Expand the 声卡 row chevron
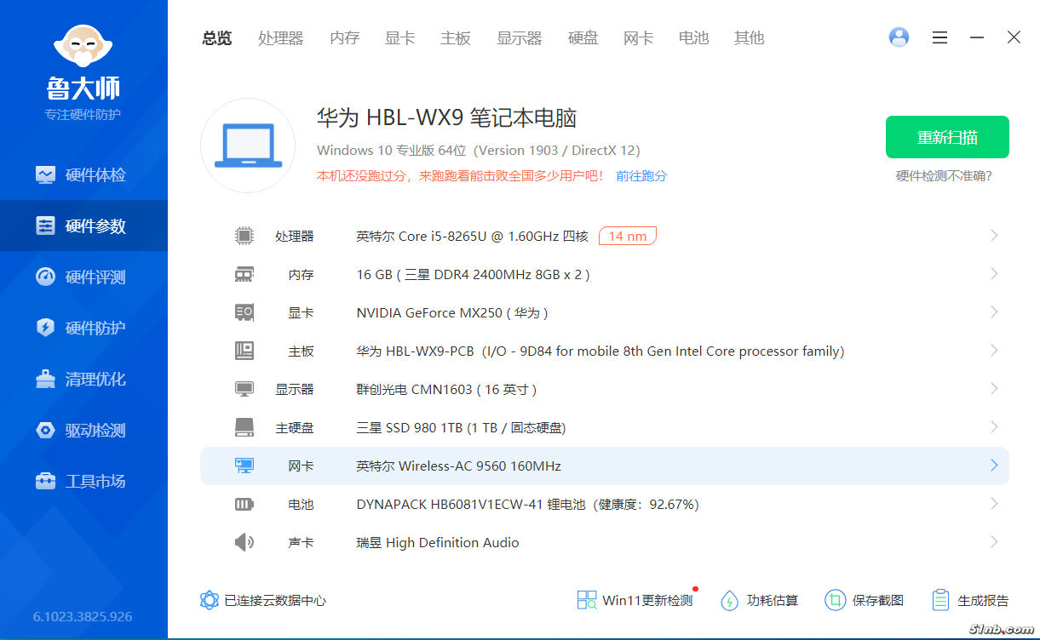Viewport: 1040px width, 640px height. [x=994, y=542]
